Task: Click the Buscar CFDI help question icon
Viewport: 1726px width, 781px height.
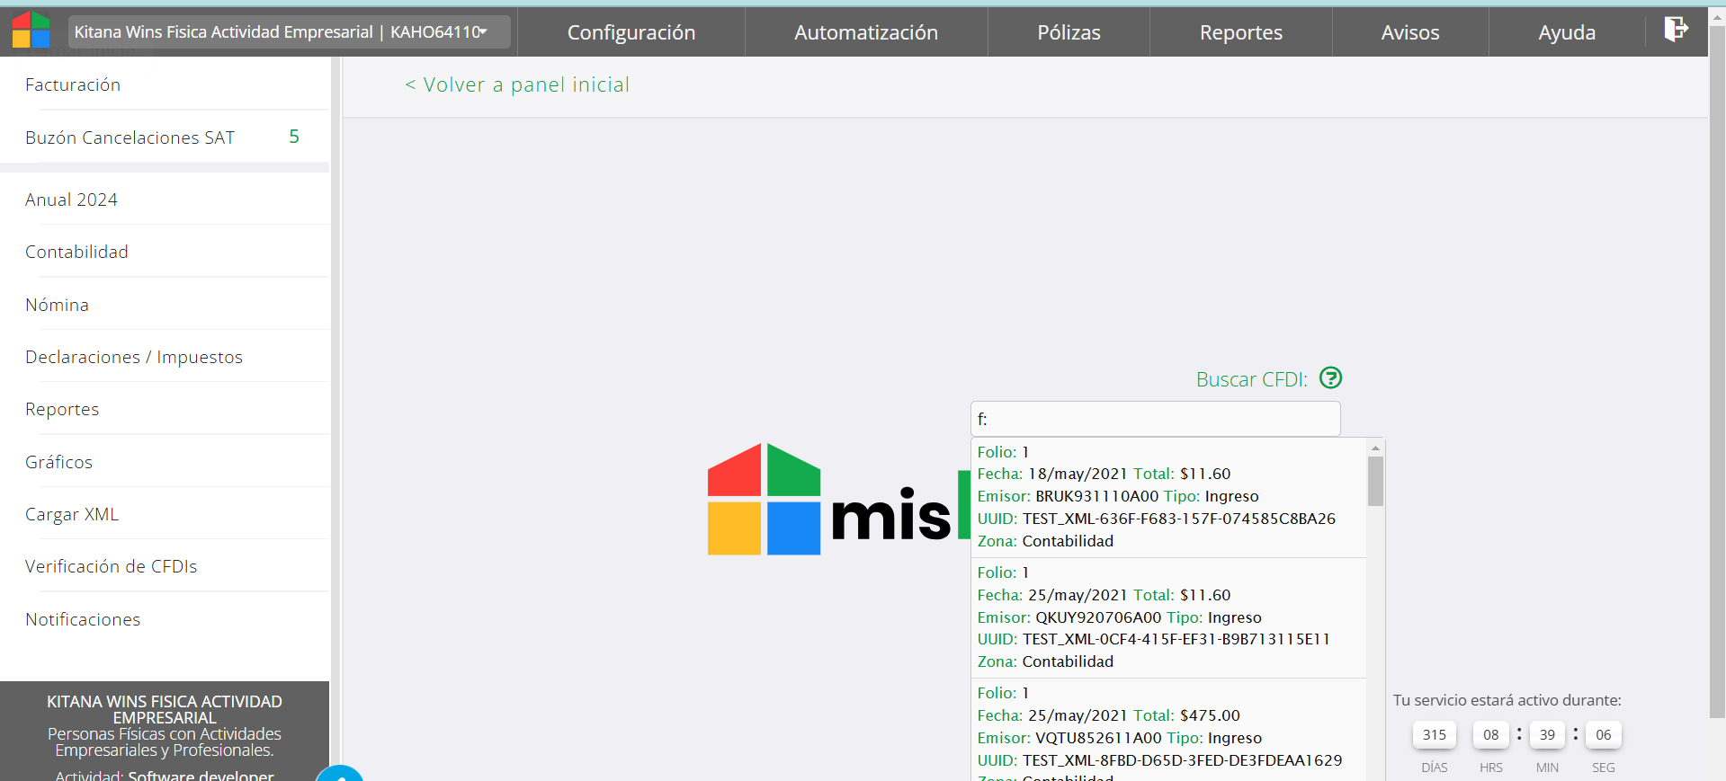Action: point(1330,378)
